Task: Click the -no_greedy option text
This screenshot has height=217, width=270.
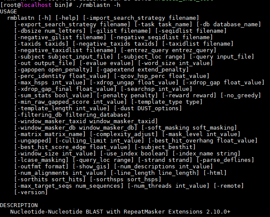Action: [x=241, y=96]
